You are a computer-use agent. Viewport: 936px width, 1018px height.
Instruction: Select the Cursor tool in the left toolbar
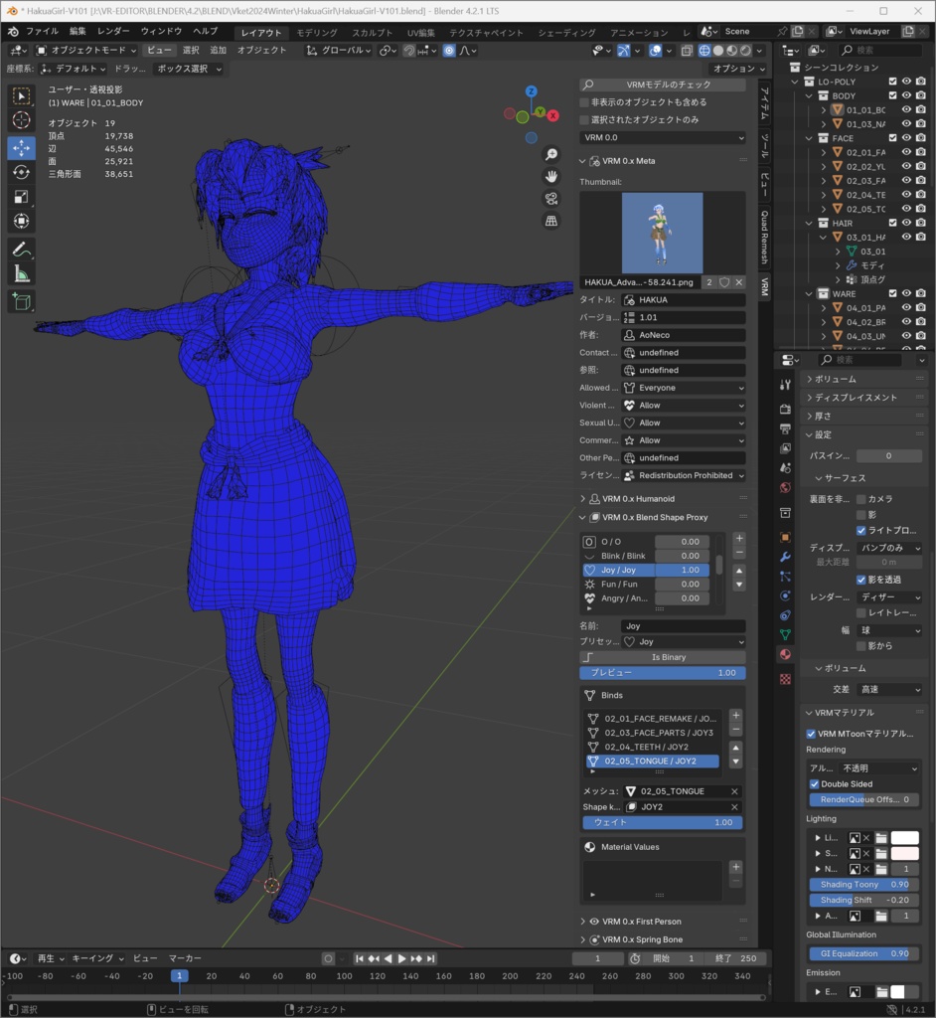pos(21,120)
